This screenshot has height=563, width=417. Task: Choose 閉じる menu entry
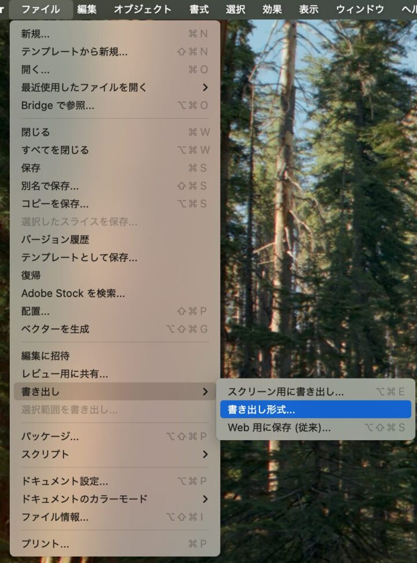[x=115, y=132]
